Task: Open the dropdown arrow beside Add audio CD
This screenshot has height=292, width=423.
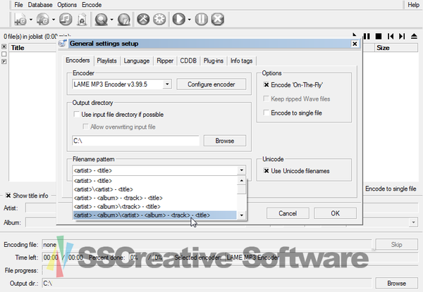Action: pyautogui.click(x=54, y=20)
